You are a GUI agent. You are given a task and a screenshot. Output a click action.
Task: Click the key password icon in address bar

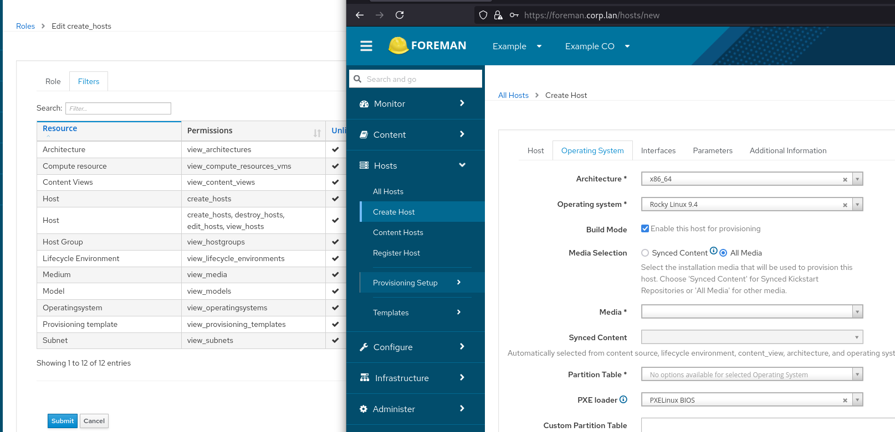point(514,15)
